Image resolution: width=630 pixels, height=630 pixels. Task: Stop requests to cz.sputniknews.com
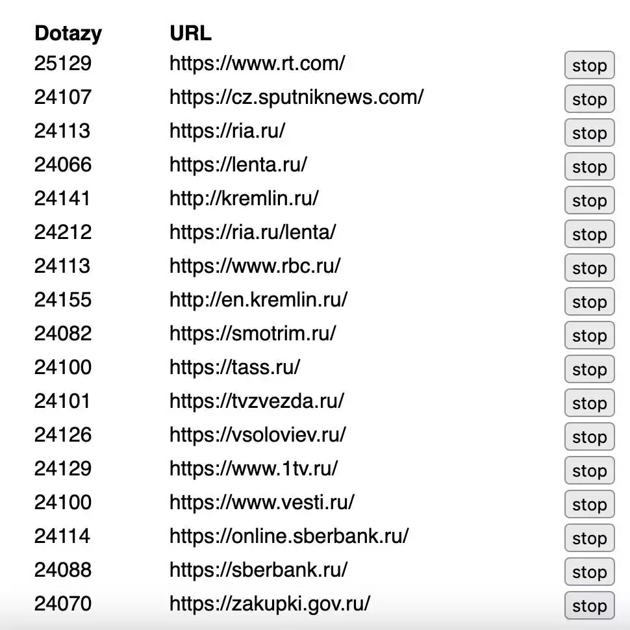pyautogui.click(x=589, y=99)
